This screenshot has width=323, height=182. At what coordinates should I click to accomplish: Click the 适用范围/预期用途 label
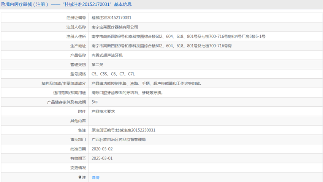pyautogui.click(x=70, y=93)
